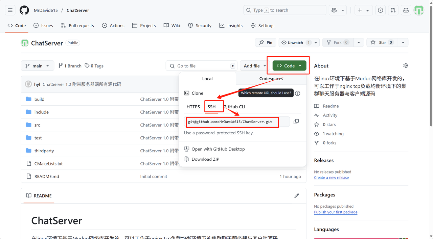
Task: Go to the GitHub homepage logo
Action: coord(24,10)
